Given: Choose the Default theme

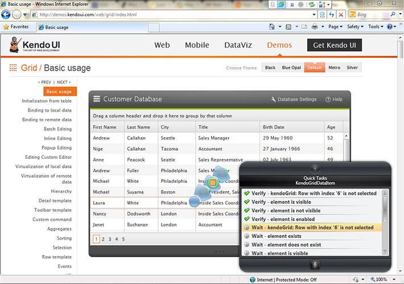Looking at the screenshot, I should point(315,68).
